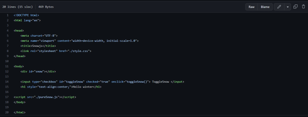The image size is (308, 117).
Task: Open the Raw file view
Action: 252,7
